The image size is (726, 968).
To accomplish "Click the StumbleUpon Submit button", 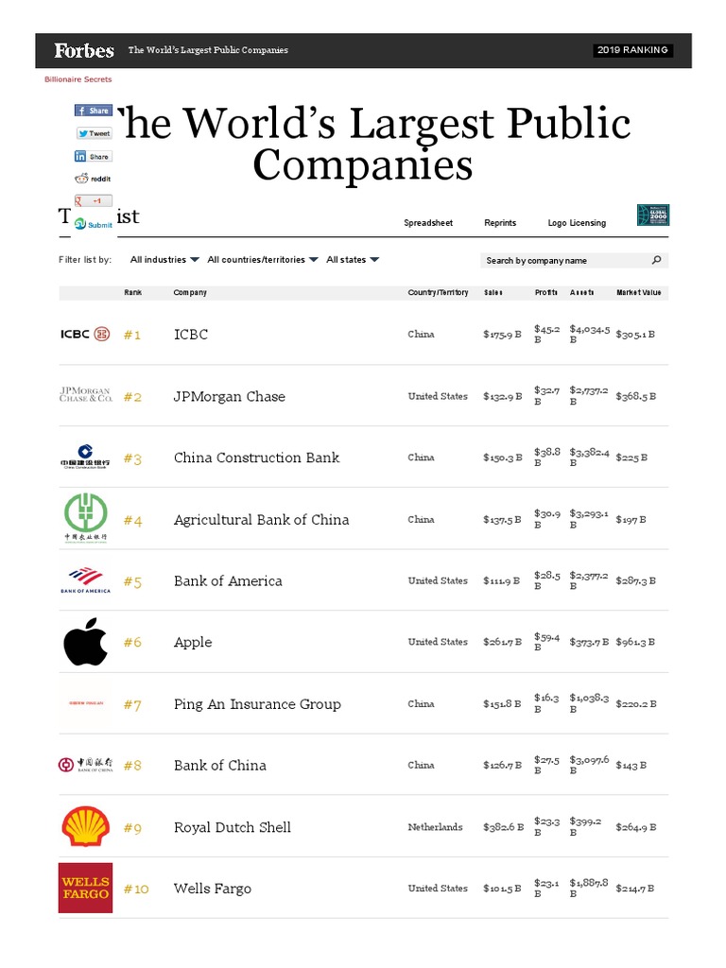I will pyautogui.click(x=94, y=224).
